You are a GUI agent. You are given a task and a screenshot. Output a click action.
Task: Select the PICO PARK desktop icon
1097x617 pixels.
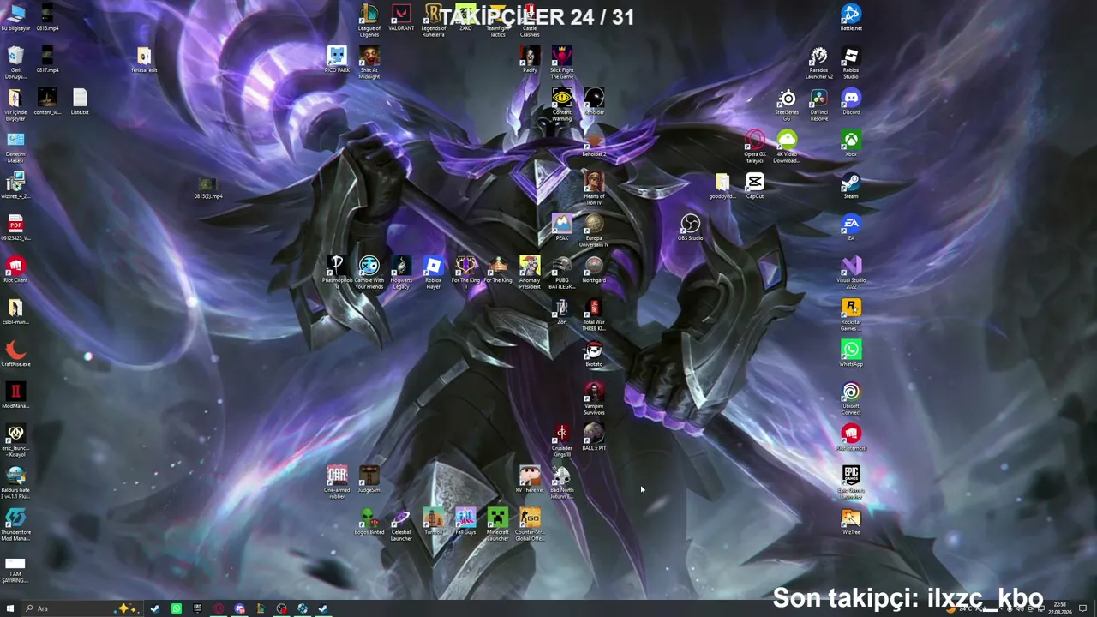(x=337, y=60)
